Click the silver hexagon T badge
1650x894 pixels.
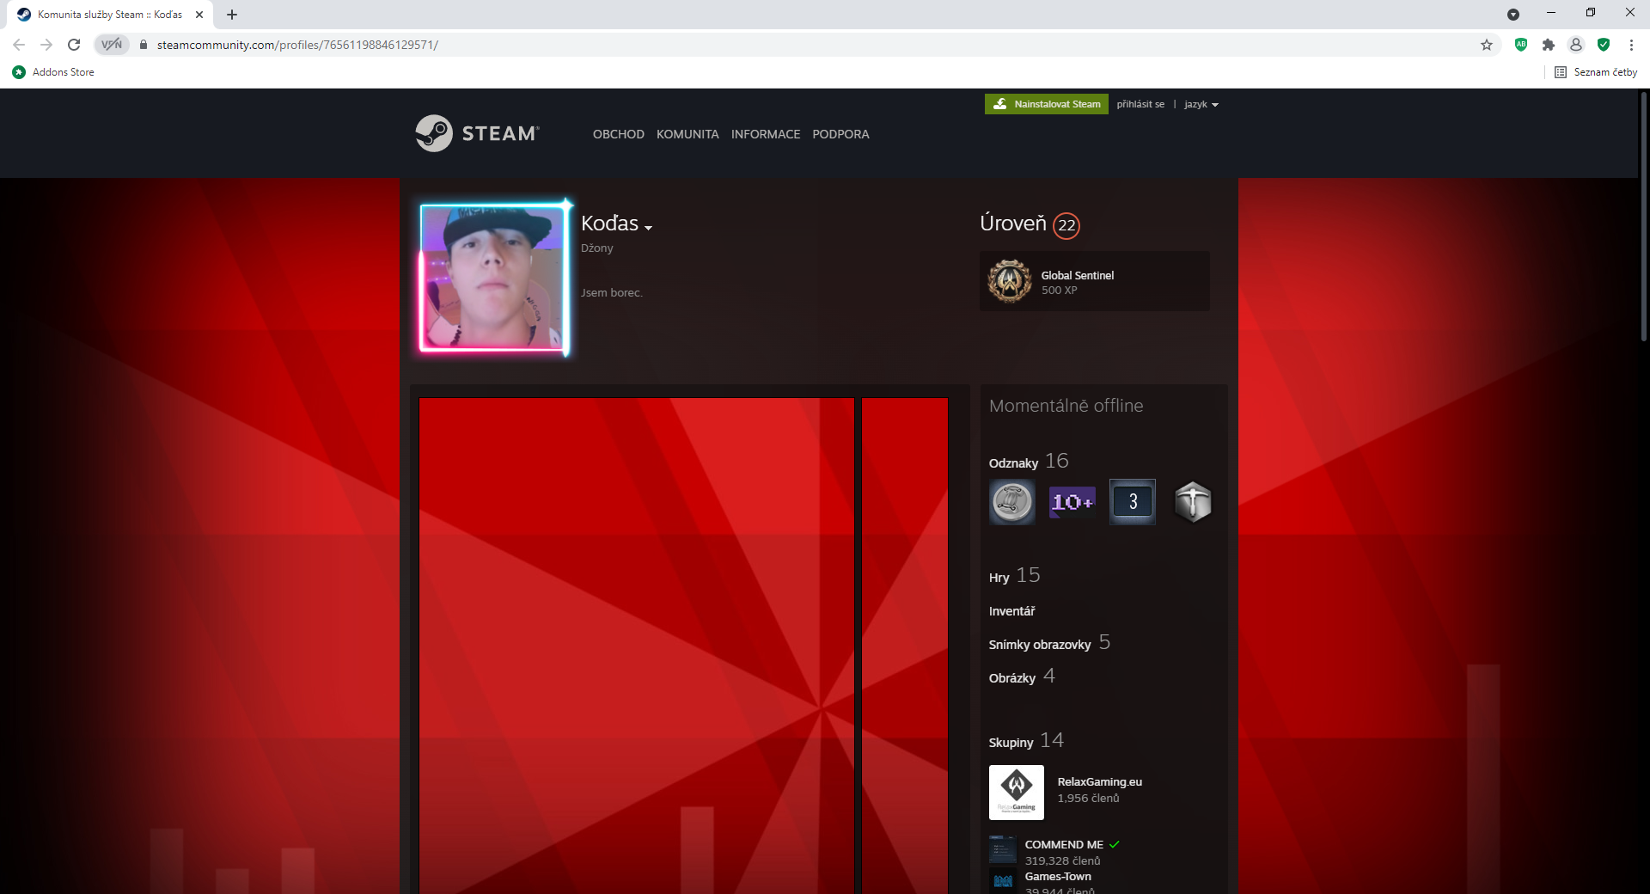[1193, 502]
